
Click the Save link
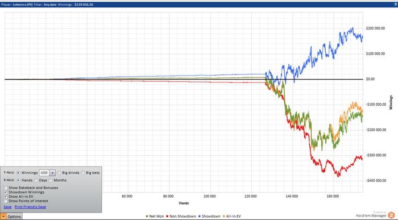click(x=7, y=207)
